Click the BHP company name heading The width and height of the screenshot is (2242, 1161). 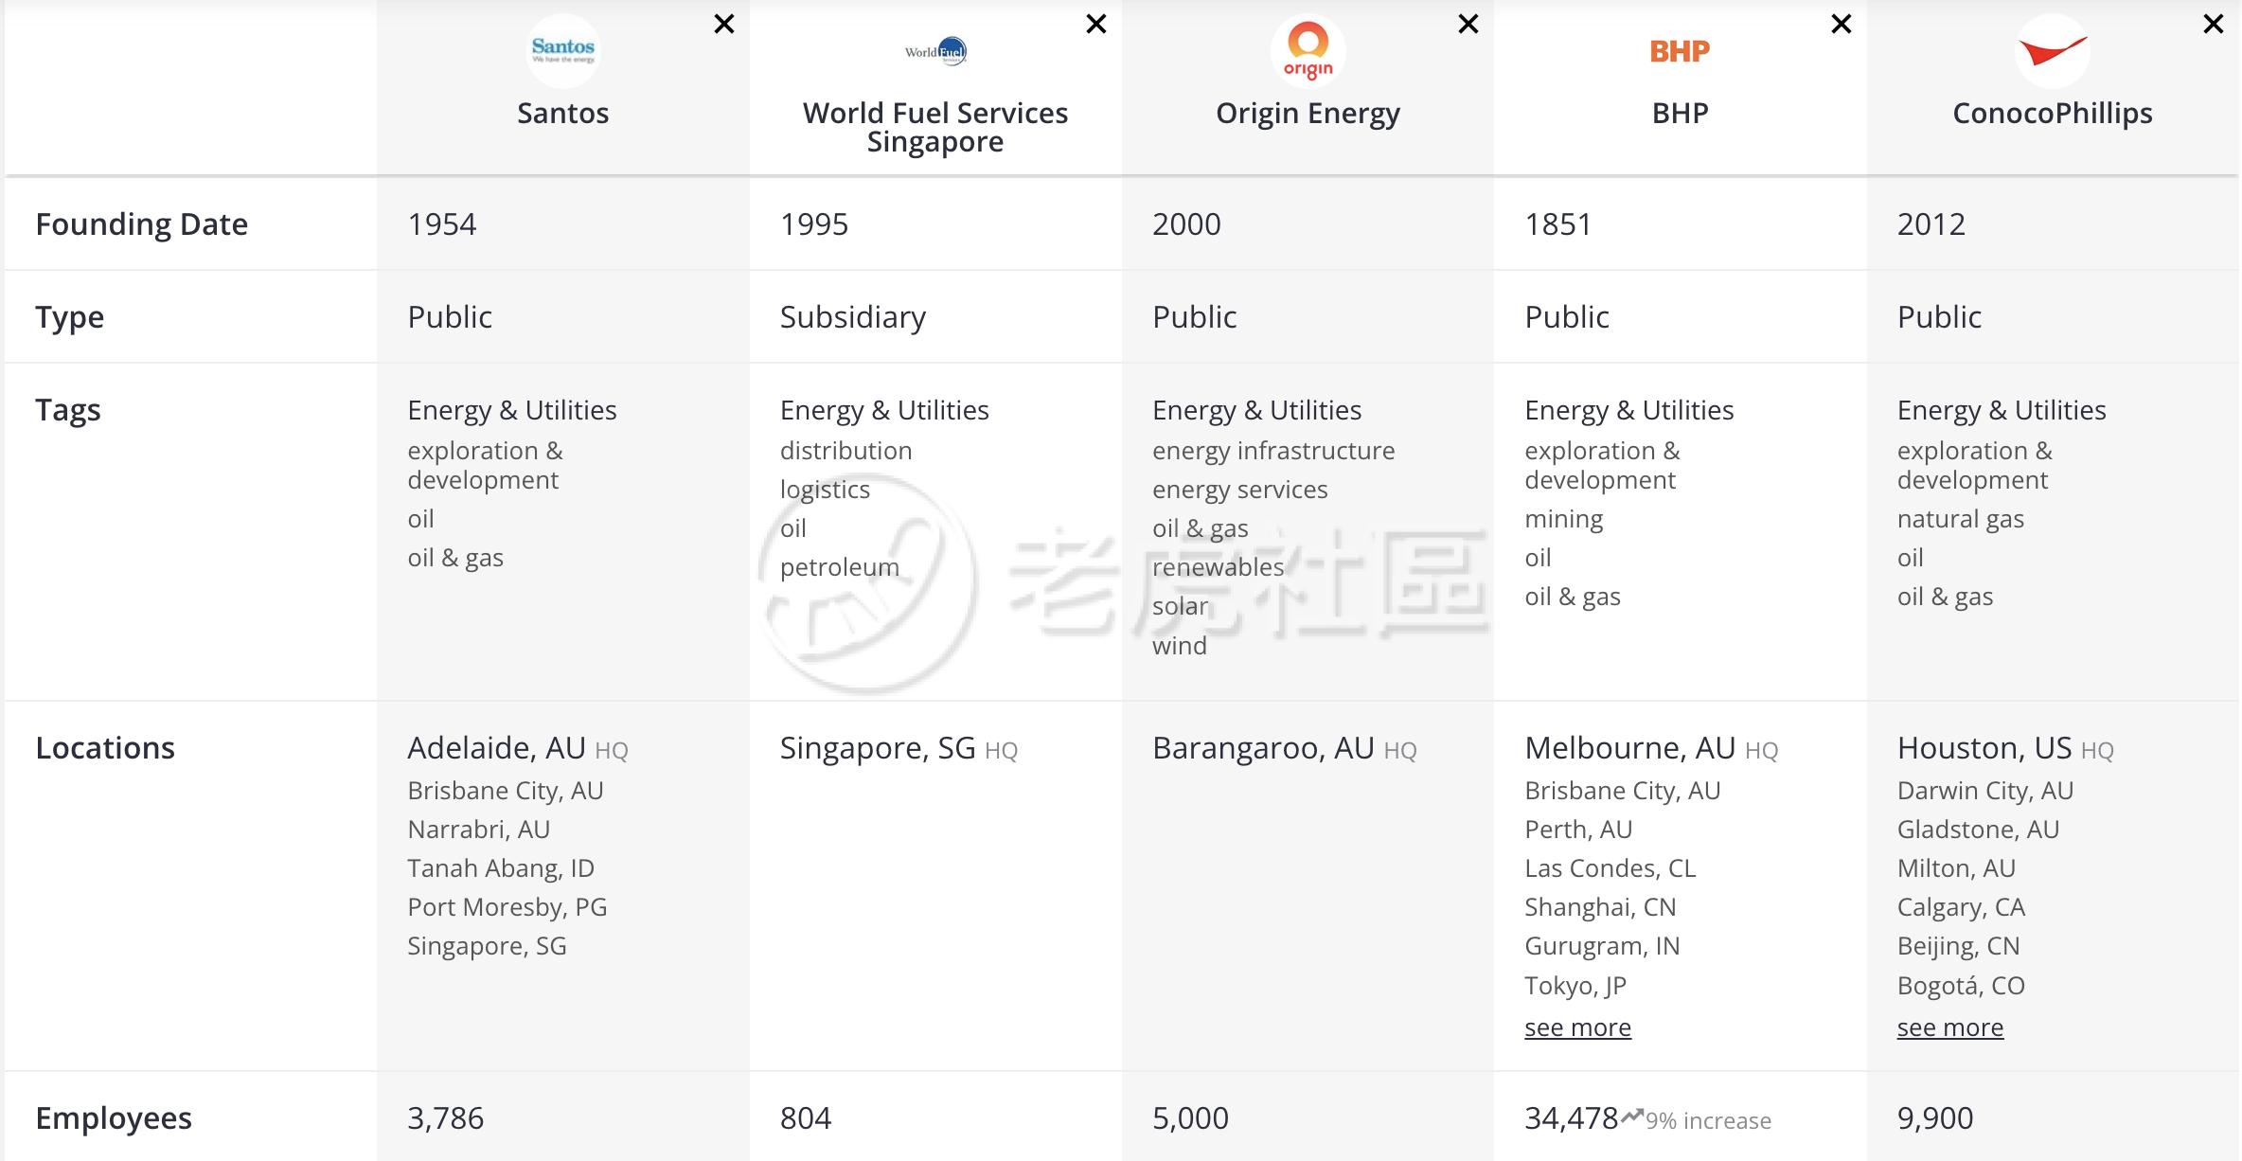click(1680, 114)
